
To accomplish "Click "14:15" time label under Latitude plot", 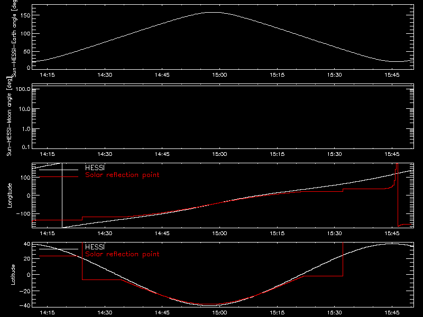I will 47,313.
